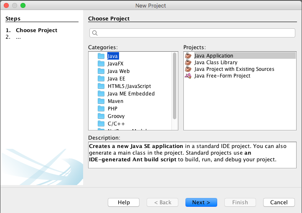The image size is (302, 213).
Task: Open the Java Web category
Action: [119, 71]
